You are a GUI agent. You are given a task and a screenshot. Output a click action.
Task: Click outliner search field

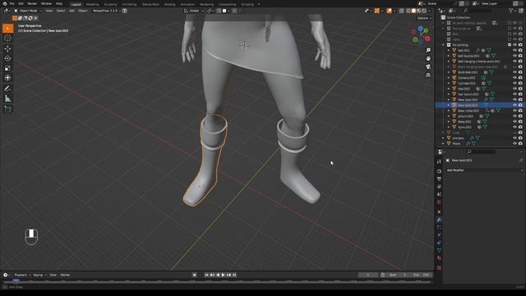(478, 11)
